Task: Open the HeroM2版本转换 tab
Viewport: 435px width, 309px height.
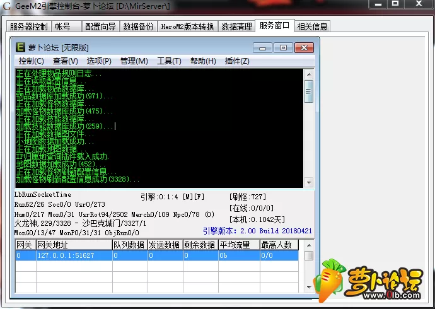Action: [x=187, y=26]
